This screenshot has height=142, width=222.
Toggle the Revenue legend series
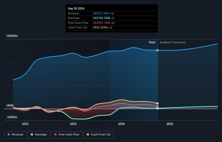click(15, 135)
